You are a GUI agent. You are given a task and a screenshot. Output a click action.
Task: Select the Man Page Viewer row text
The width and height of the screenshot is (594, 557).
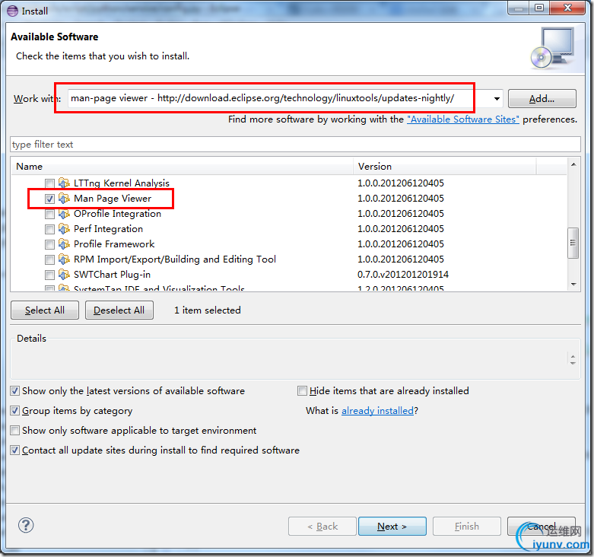click(x=113, y=199)
